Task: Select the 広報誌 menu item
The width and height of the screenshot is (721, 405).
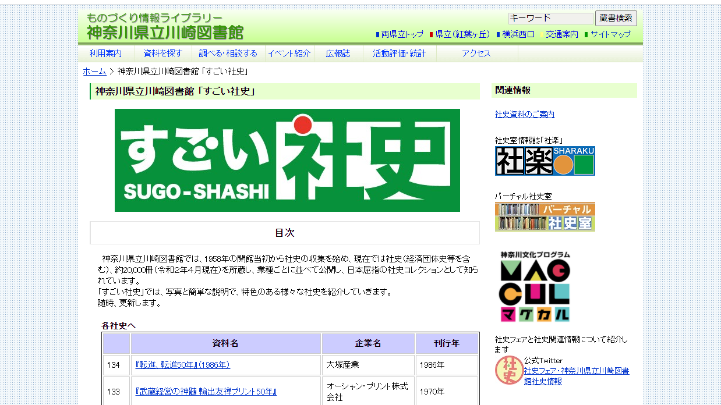Action: pyautogui.click(x=338, y=54)
